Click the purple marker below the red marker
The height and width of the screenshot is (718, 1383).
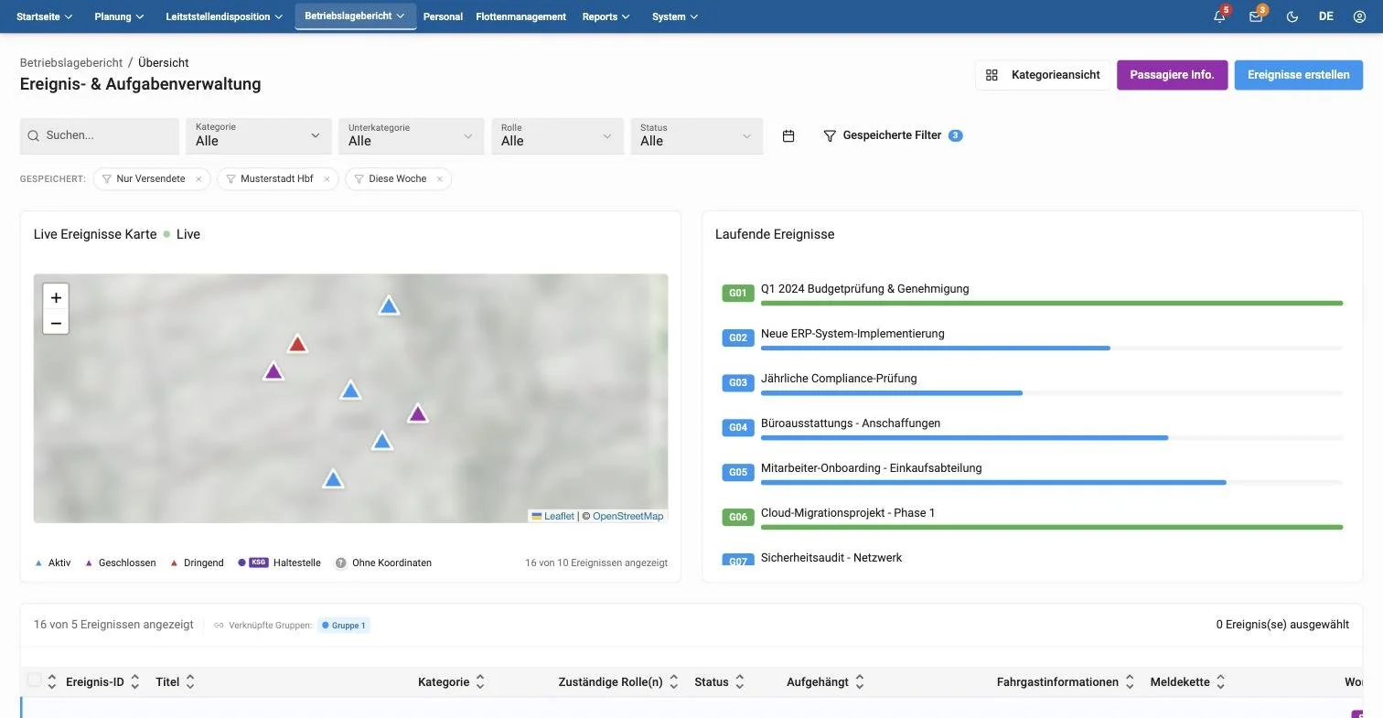coord(273,371)
